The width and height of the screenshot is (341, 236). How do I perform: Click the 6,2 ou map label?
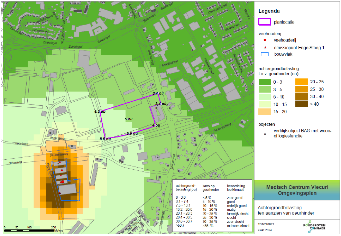99,112
